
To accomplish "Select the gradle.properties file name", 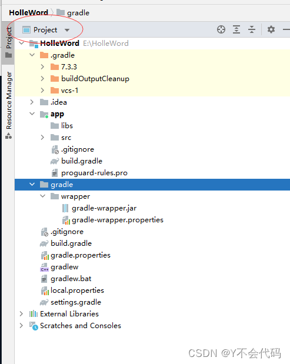I will pyautogui.click(x=81, y=255).
